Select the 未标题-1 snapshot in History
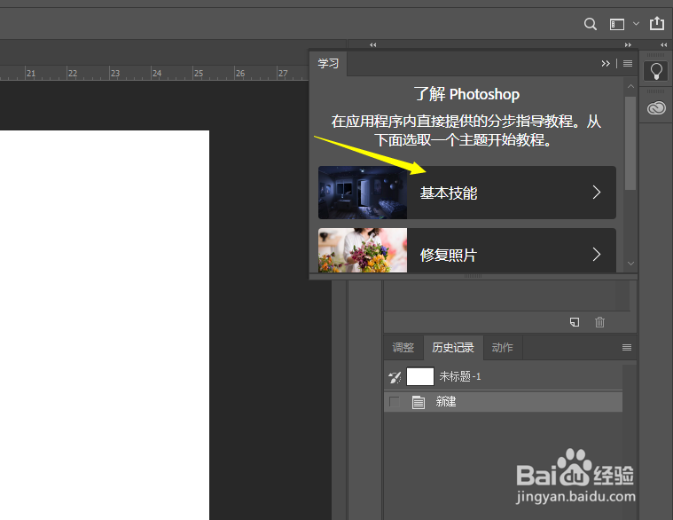 click(504, 377)
